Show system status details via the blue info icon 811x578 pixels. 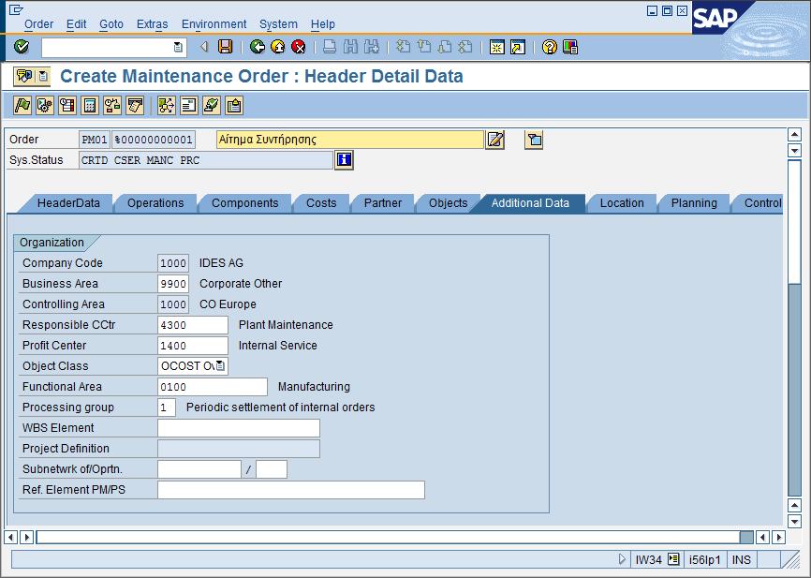(x=344, y=160)
